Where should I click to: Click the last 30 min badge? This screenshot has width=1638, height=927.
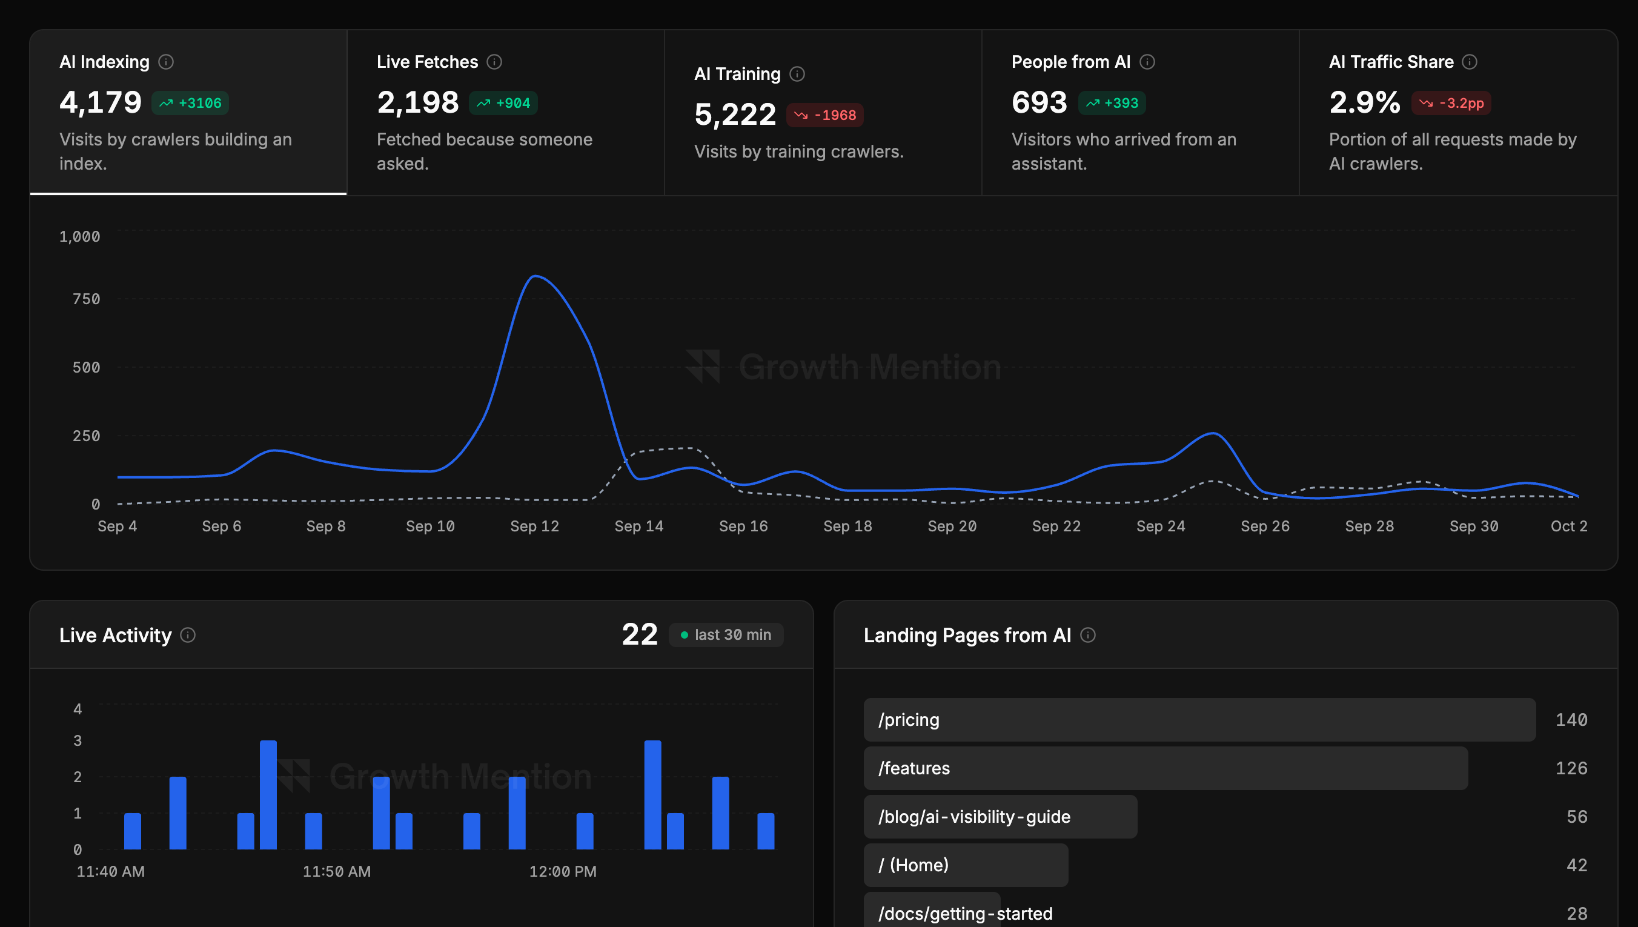click(726, 635)
